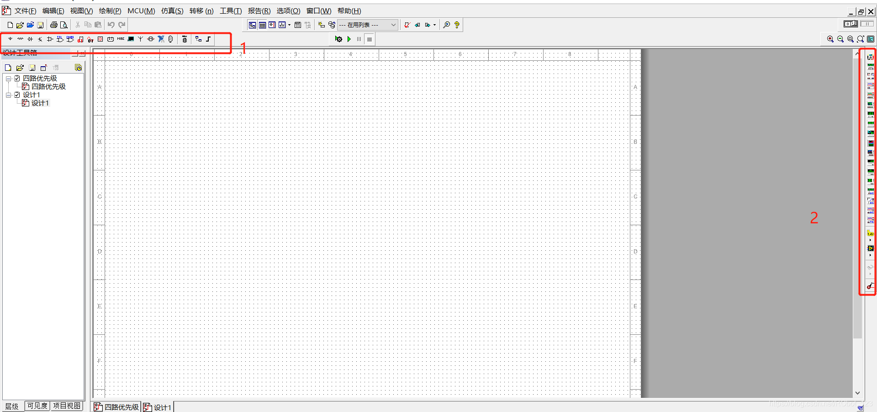Select the Transistor component group
The image size is (877, 412).
(x=40, y=39)
